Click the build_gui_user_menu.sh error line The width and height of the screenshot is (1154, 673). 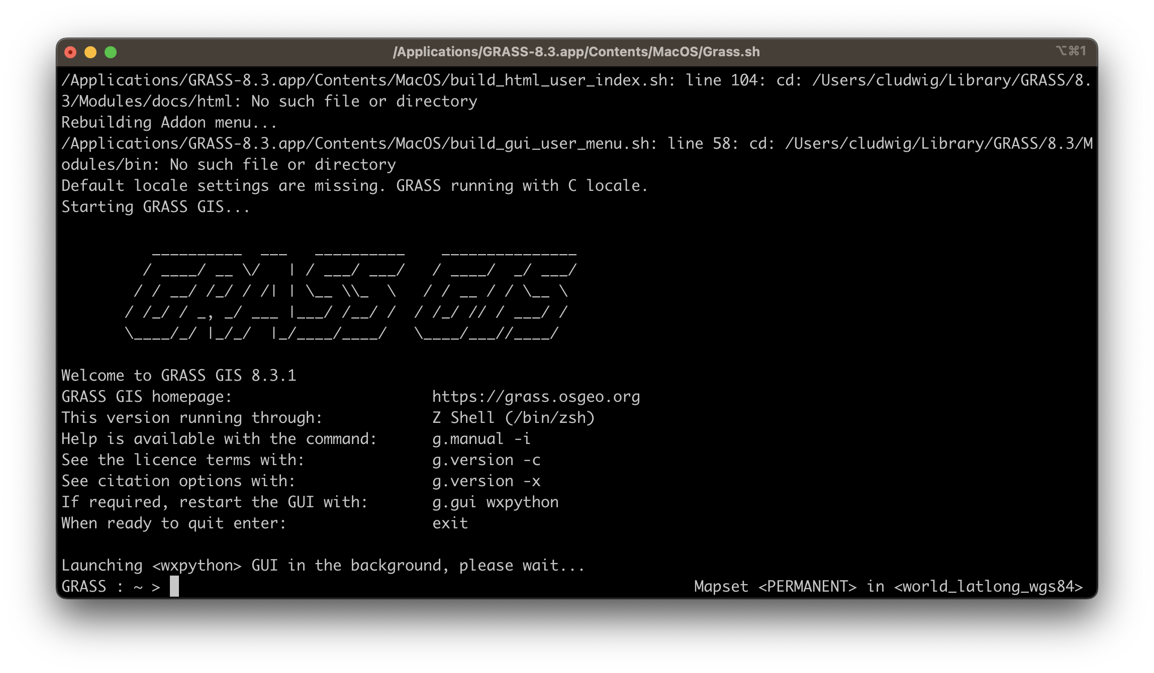pos(577,154)
